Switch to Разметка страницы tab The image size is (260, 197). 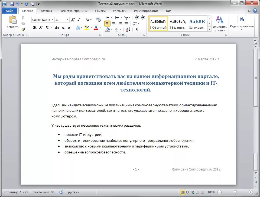(73, 11)
